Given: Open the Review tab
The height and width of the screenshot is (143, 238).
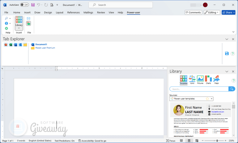Looking at the screenshot, I should (x=101, y=13).
